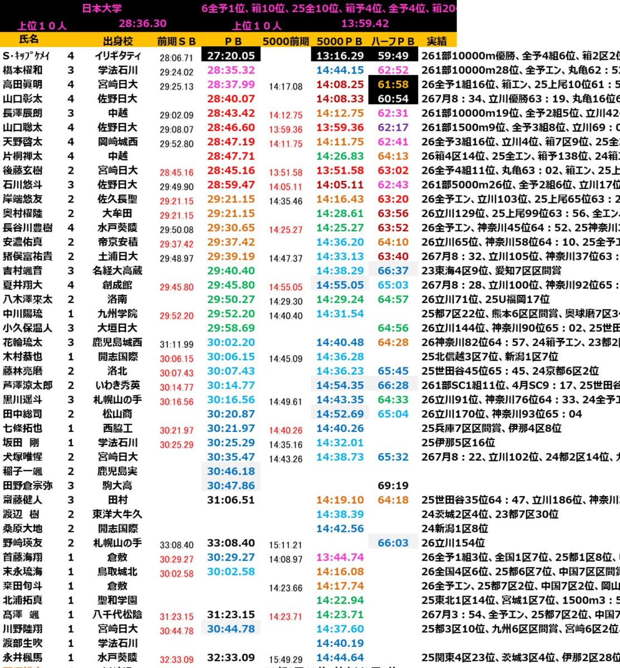The height and width of the screenshot is (668, 620).
Task: Select school cell 八千代松陰
Action: coord(118,615)
